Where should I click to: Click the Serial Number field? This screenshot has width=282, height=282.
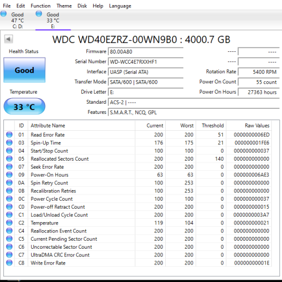coord(146,61)
